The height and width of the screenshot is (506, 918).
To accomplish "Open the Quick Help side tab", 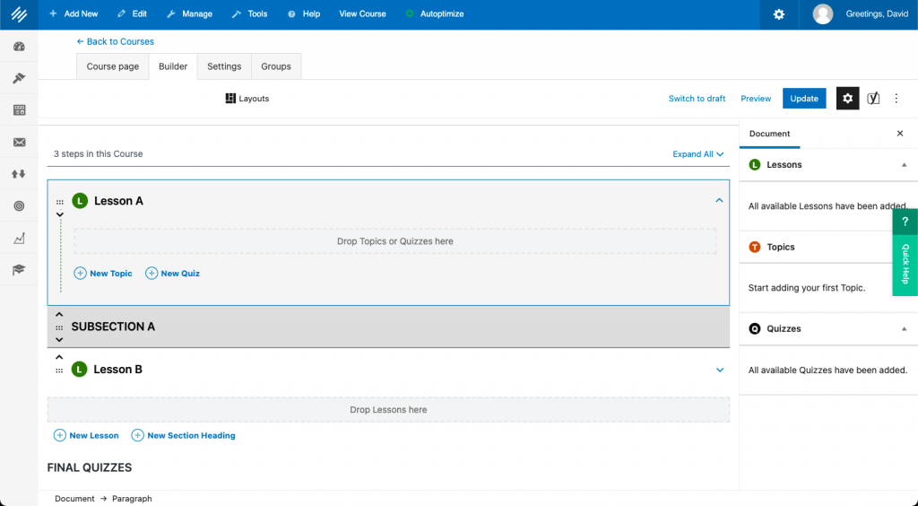I will (x=905, y=252).
